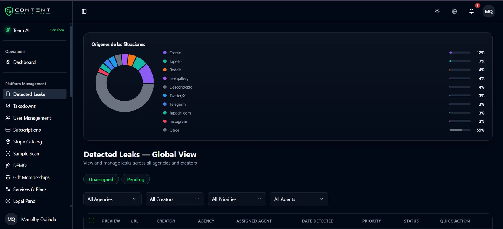Click the Detected Leaks alert icon
The width and height of the screenshot is (503, 229).
pyautogui.click(x=8, y=94)
